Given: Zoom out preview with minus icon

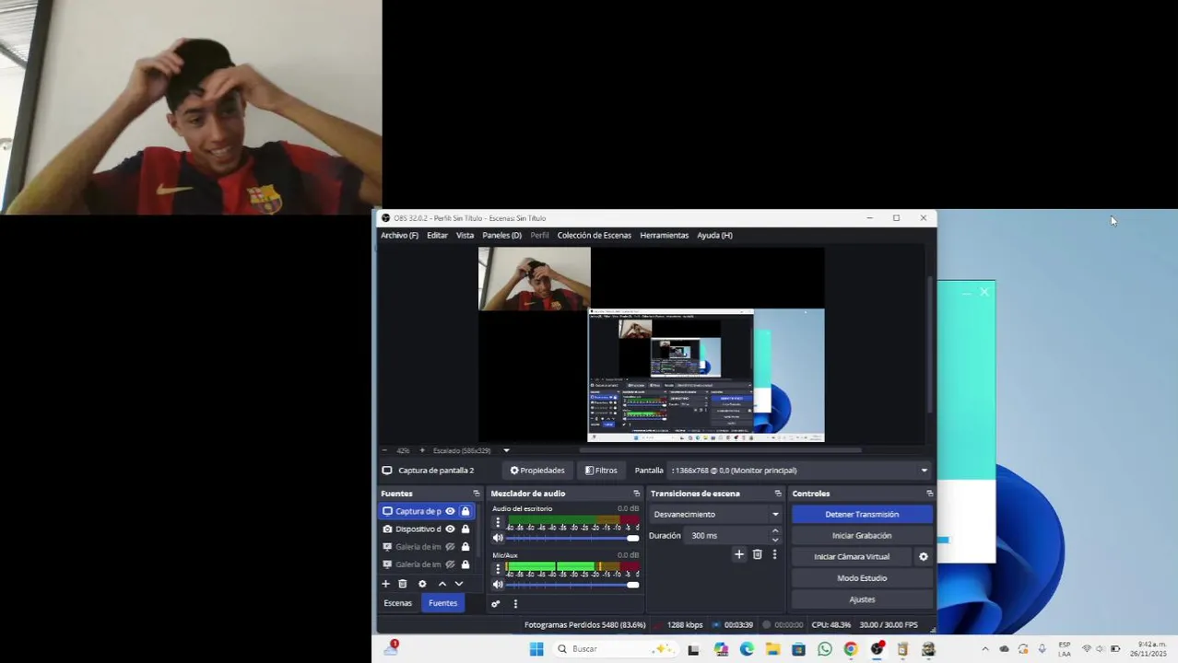Looking at the screenshot, I should point(384,451).
